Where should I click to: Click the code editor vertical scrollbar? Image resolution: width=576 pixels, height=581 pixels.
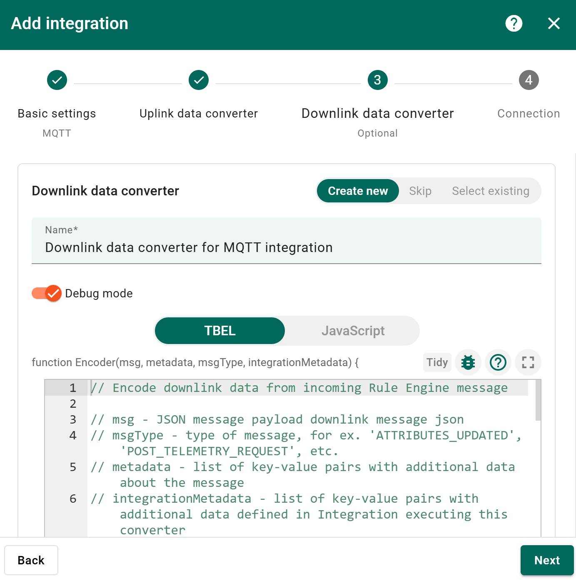(x=538, y=401)
